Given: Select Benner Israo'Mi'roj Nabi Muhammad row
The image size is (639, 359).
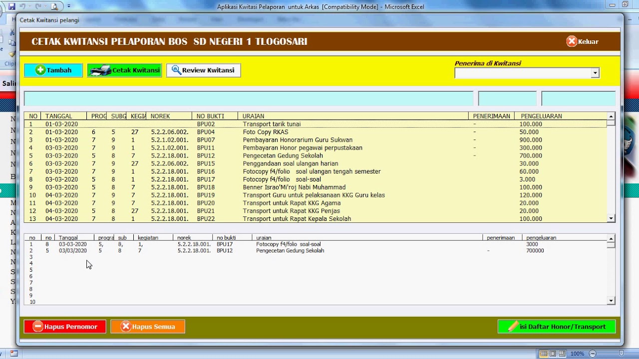Looking at the screenshot, I should coord(316,187).
